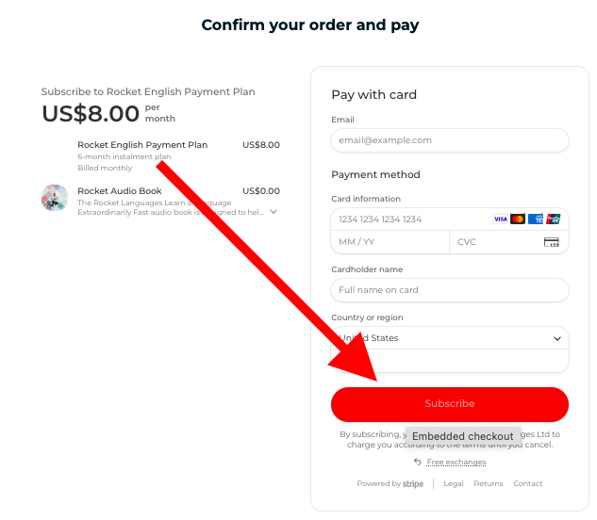Open the Country or region dropdown
This screenshot has height=520, width=597.
pyautogui.click(x=450, y=338)
